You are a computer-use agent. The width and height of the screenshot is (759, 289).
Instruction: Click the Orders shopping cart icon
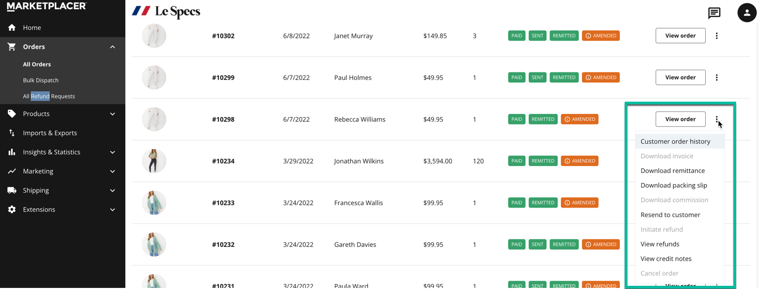click(12, 47)
